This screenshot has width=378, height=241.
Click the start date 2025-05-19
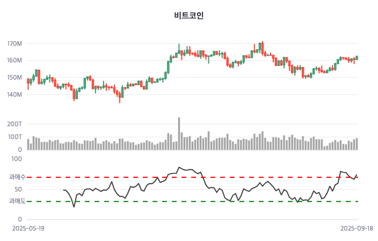(x=29, y=228)
